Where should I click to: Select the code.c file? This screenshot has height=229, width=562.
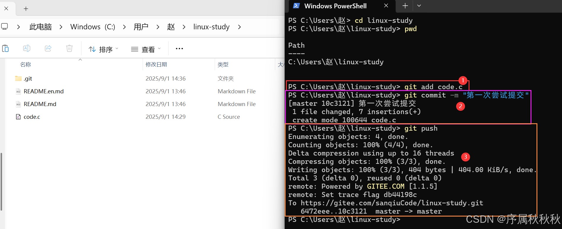click(x=32, y=117)
